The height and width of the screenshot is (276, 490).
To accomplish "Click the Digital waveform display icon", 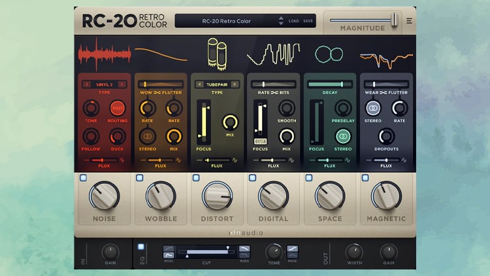I will pyautogui.click(x=274, y=54).
